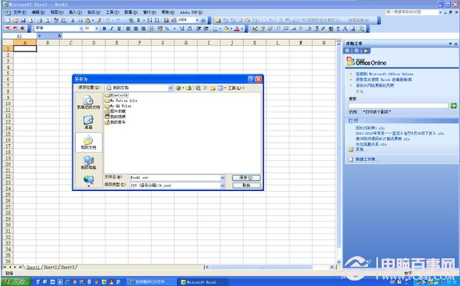Open the Adobe PDF menu
Image resolution: width=460 pixels, height=286 pixels.
tap(191, 12)
